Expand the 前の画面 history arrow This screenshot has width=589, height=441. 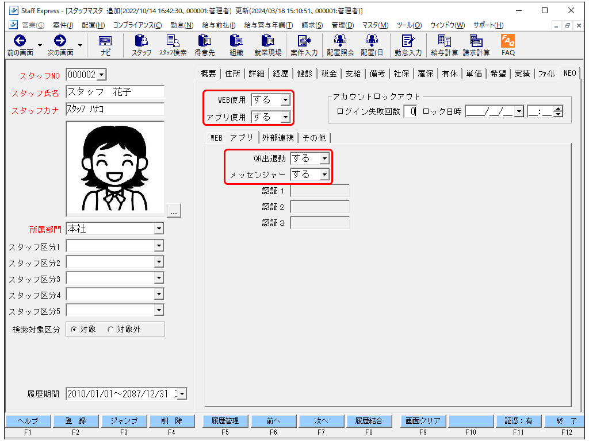click(40, 45)
